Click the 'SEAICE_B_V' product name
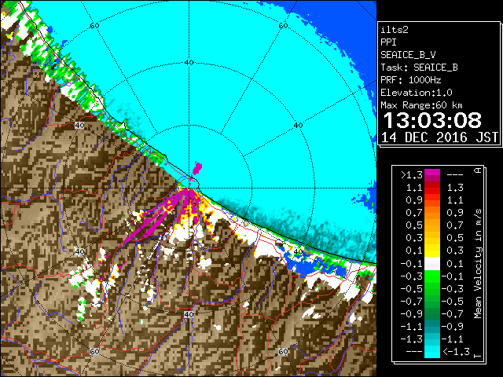 408,55
